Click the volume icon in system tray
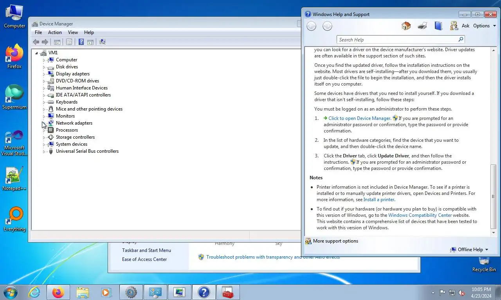This screenshot has height=300, width=501. 461,293
